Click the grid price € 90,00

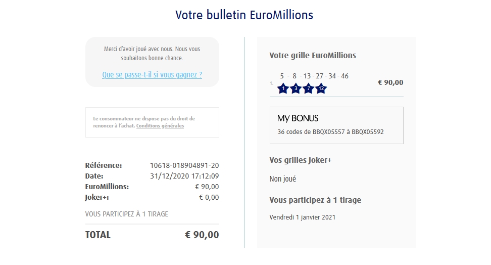[390, 82]
